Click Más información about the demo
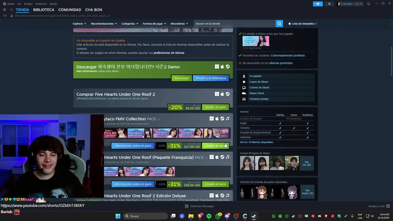 86,71
